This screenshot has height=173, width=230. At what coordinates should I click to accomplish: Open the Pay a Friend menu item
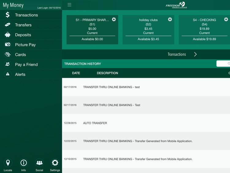pos(31,65)
